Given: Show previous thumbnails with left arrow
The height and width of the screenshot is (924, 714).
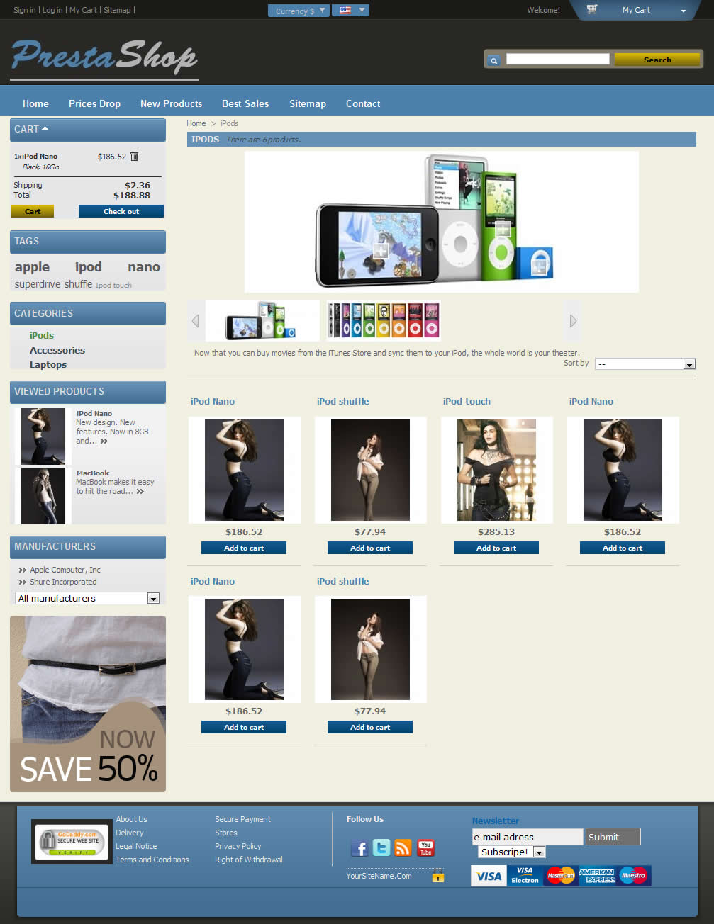Looking at the screenshot, I should pos(196,321).
